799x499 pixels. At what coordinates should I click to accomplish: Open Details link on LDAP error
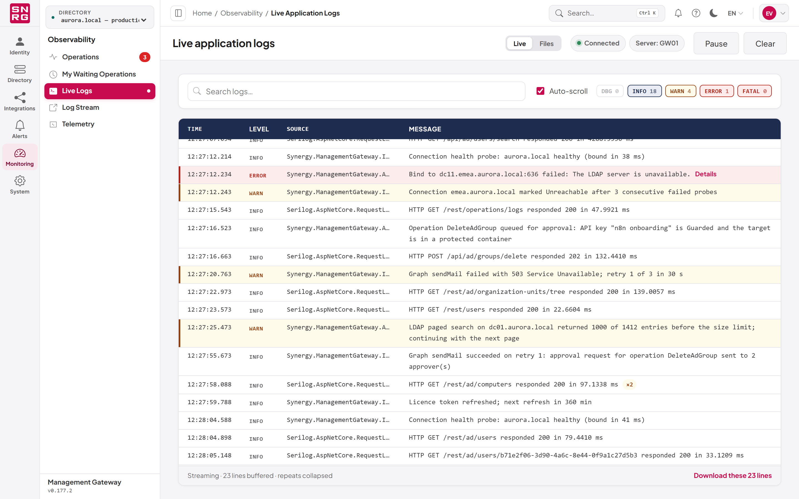tap(706, 174)
